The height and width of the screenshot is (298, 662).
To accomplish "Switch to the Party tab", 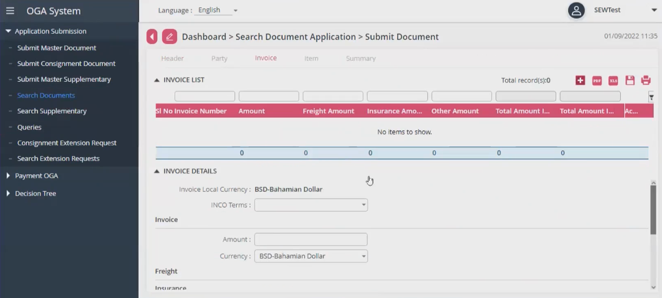I will coord(219,58).
